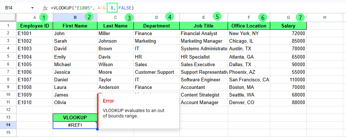Select the Michael first name cell
Image resolution: width=346 pixels, height=137 pixels.
(x=75, y=64)
